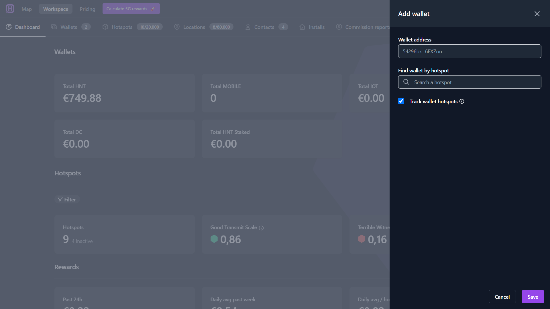Screen dimensions: 550x309
Task: Click the Wallets tab wallet icon
Action: tap(54, 27)
